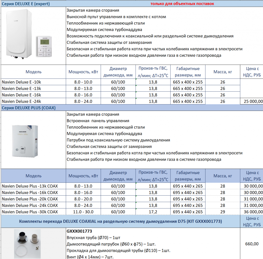Select dimensions cell in 'Deluxe E -10k' row
Screen dimensions: 263x259
tap(188, 82)
